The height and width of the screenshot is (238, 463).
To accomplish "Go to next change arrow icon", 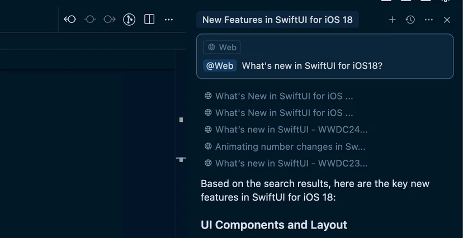I will [x=110, y=20].
